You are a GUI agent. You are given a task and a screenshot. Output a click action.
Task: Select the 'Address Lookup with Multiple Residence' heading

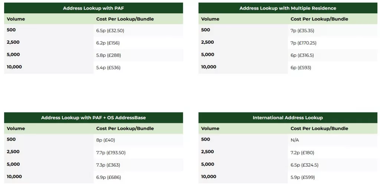288,8
